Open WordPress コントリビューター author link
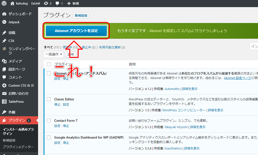Viewport: 258px width, 155px height. tap(184, 110)
